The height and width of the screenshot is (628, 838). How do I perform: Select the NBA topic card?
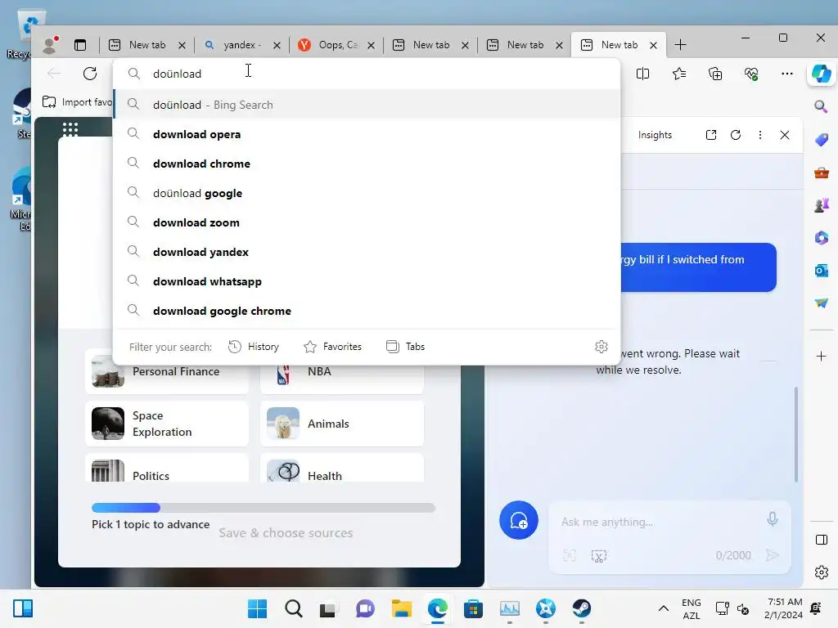pyautogui.click(x=342, y=371)
